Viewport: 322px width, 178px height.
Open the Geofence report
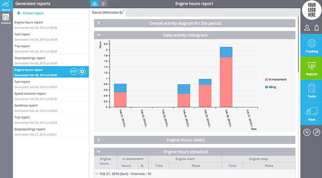click(51, 108)
